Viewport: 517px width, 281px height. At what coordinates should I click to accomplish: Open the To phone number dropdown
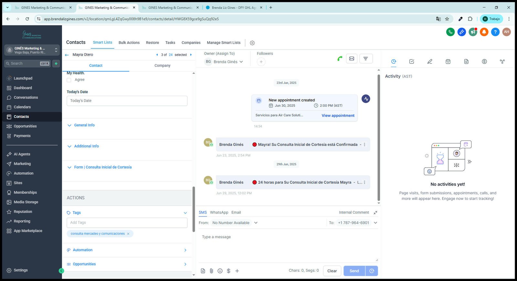[x=357, y=223]
